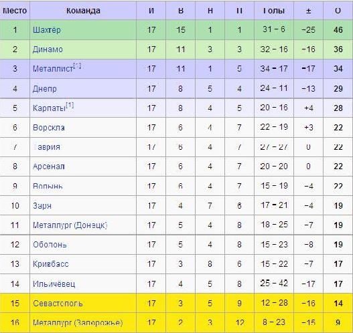Open Металлург (Запорожье) team link
353x333 pixels.
coord(78,323)
